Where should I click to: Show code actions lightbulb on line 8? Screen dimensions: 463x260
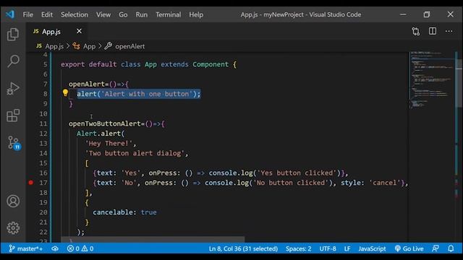point(65,93)
